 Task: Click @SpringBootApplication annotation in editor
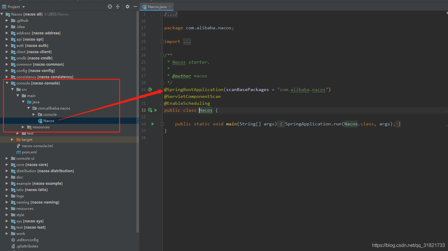pos(194,90)
